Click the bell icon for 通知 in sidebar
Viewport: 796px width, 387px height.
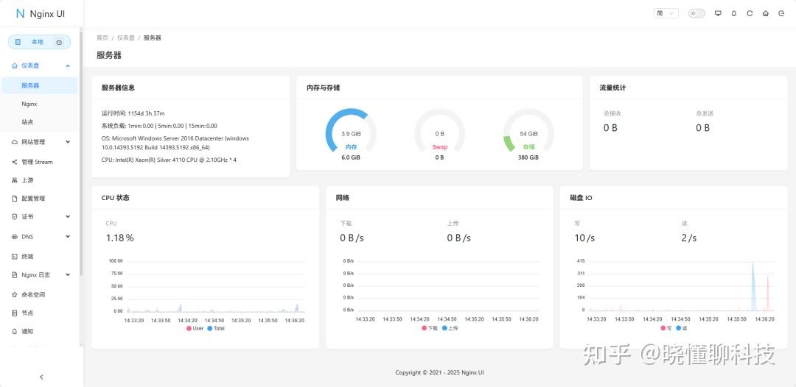[14, 331]
